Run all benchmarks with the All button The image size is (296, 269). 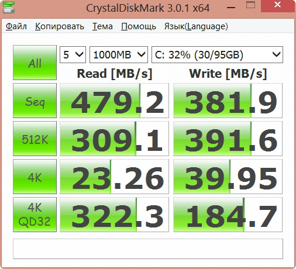[35, 63]
